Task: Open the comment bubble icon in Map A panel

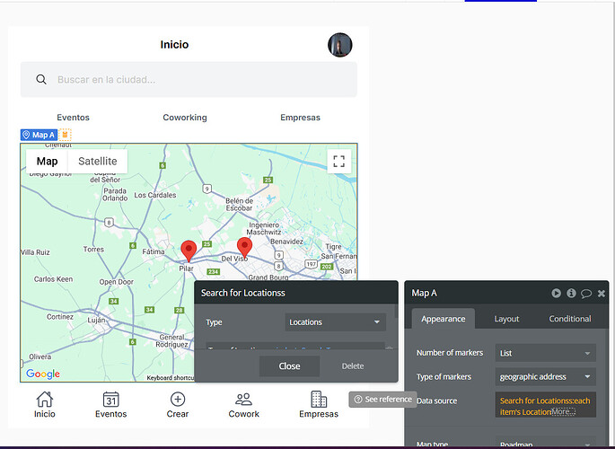Action: tap(586, 294)
